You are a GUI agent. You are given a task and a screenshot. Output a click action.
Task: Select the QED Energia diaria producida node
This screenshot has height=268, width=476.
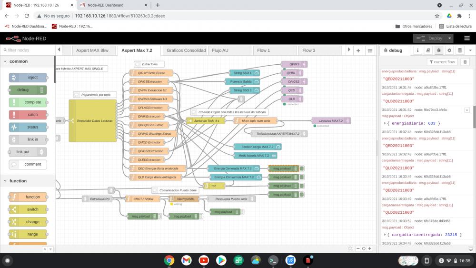pyautogui.click(x=158, y=169)
